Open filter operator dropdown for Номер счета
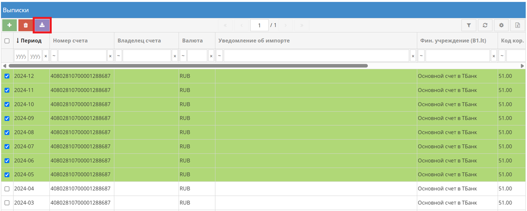 coord(54,56)
